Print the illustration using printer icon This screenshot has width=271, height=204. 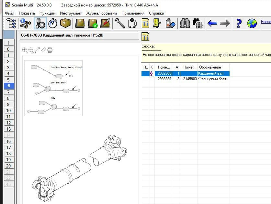[50, 50]
